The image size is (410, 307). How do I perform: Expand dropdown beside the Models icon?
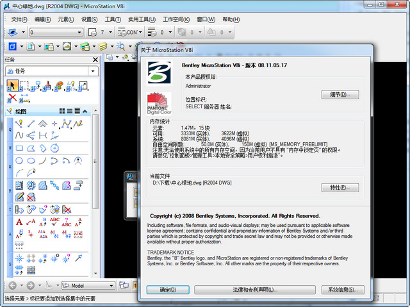click(x=22, y=47)
